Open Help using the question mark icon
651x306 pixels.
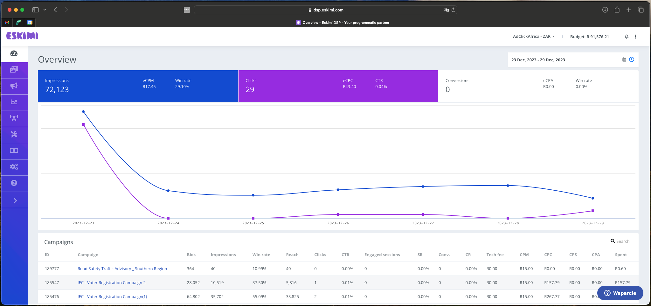pyautogui.click(x=14, y=183)
